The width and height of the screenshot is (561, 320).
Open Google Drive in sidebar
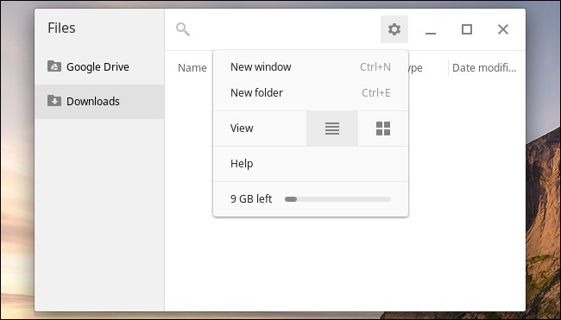(x=99, y=67)
